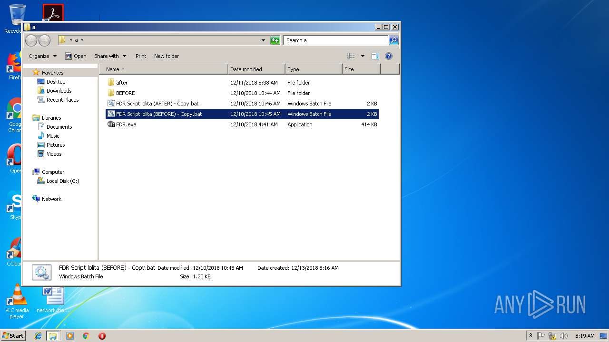The image size is (609, 342).
Task: Sort by the Size column header
Action: (x=361, y=69)
